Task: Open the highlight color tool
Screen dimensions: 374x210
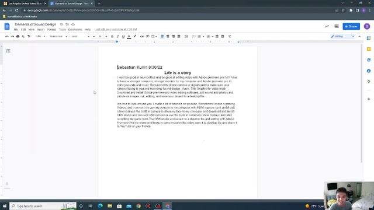Action: tap(135, 36)
